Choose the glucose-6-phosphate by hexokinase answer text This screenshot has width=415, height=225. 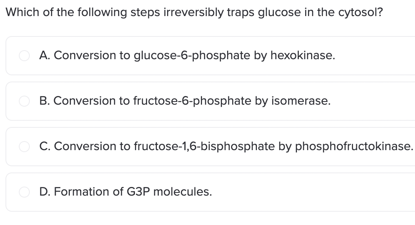pyautogui.click(x=187, y=56)
